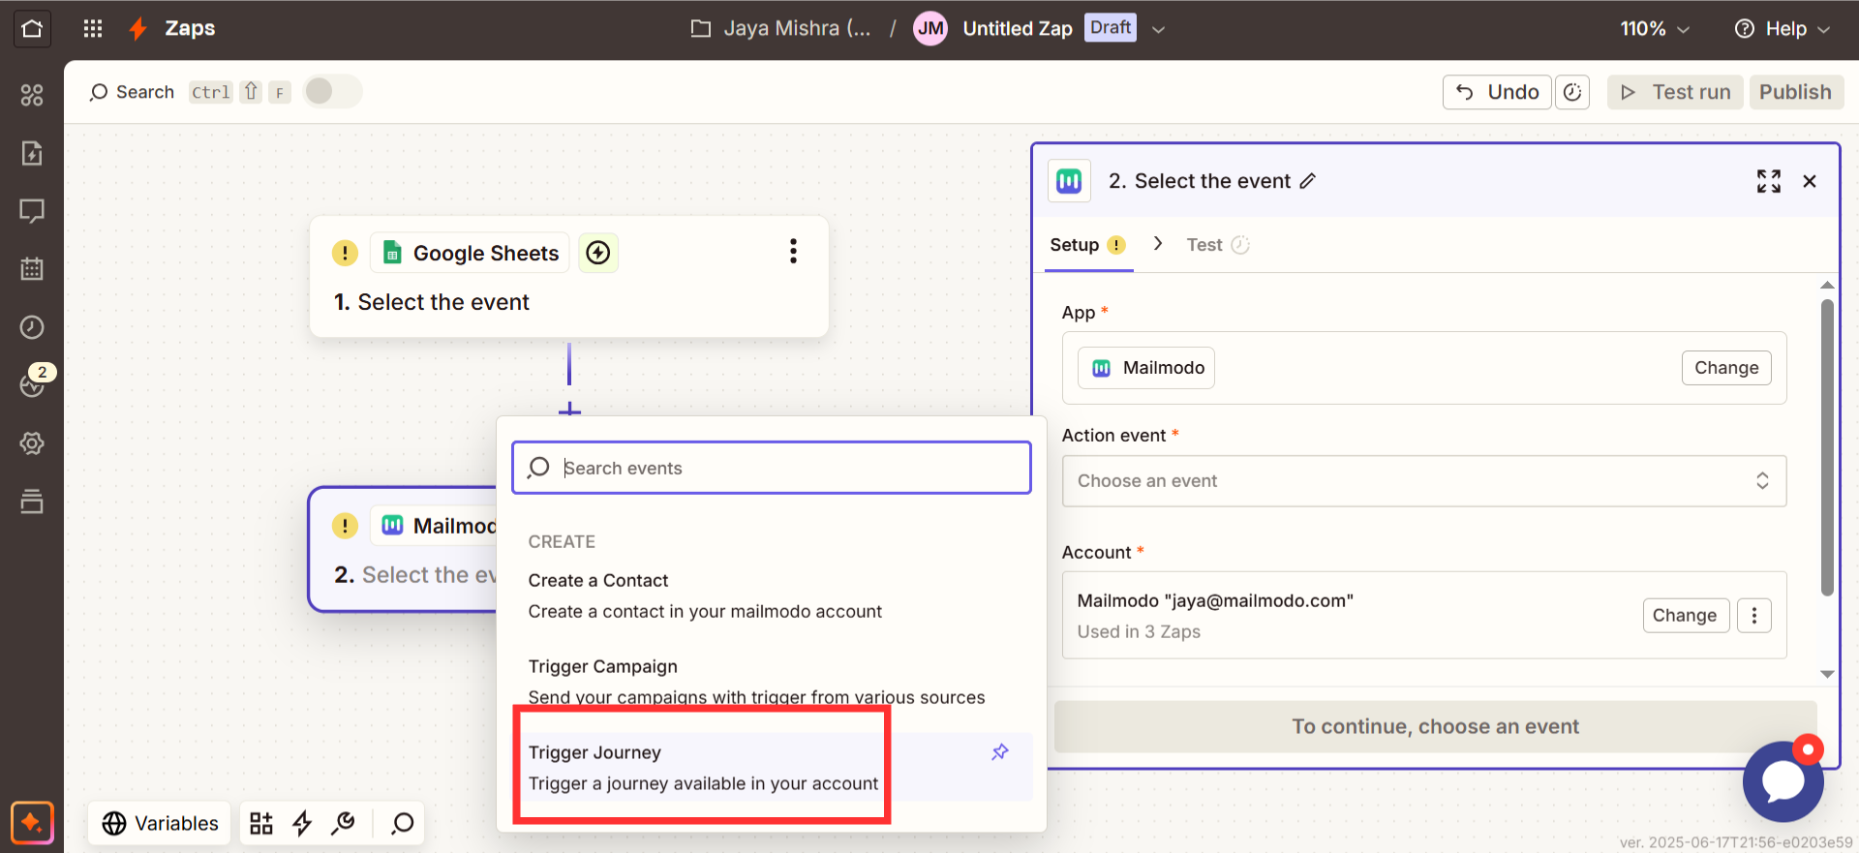Toggle the switch next to Search

(x=332, y=91)
